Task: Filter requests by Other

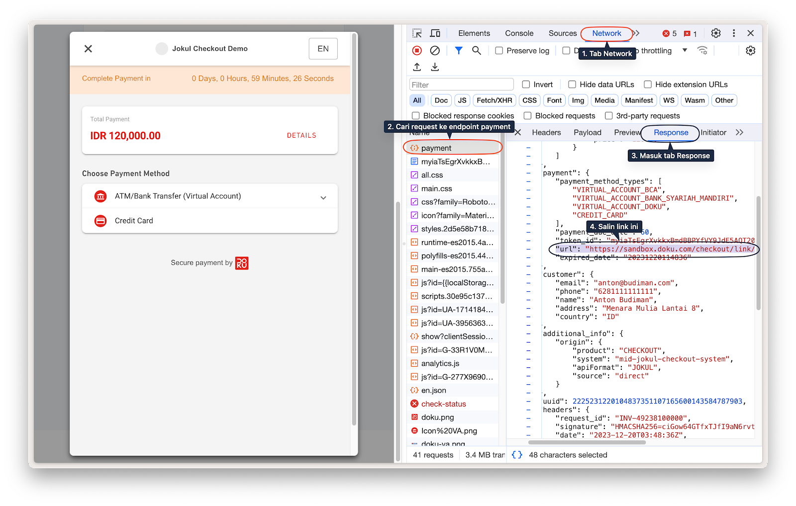Action: click(x=724, y=100)
